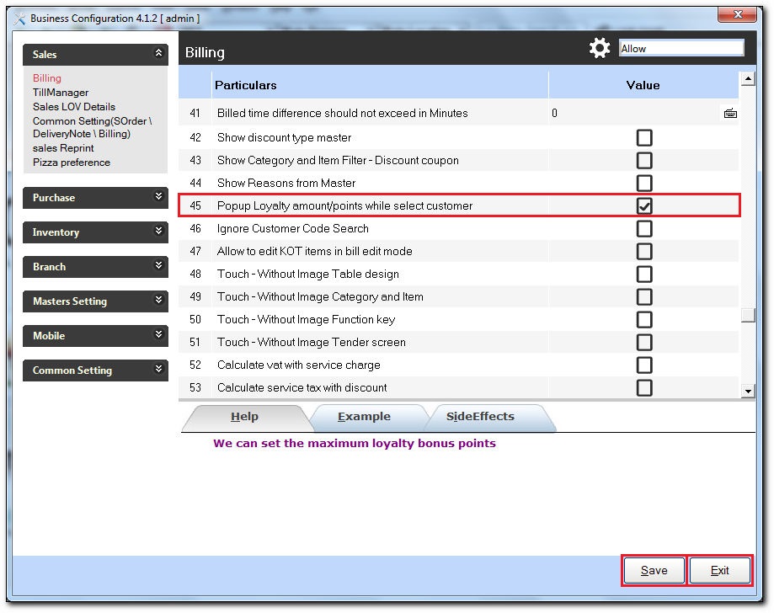Enable Show Category and Item Filter checkbox

tap(643, 160)
